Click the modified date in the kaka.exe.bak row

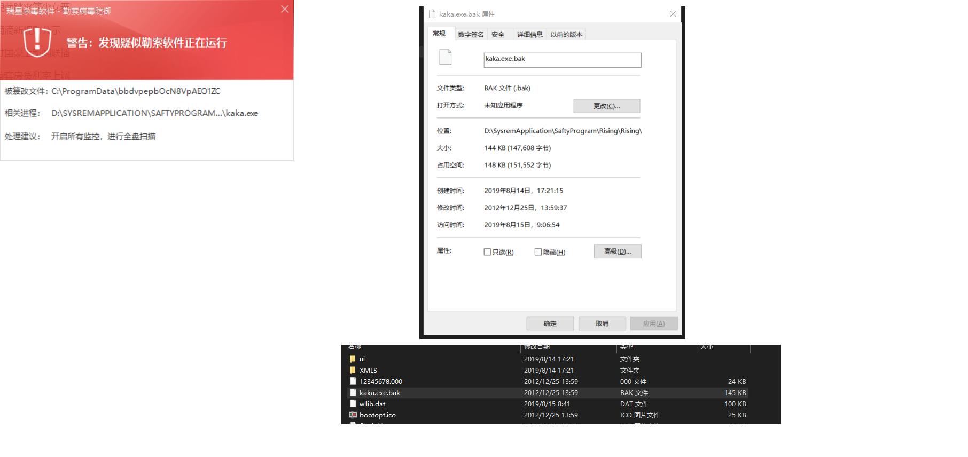pyautogui.click(x=551, y=392)
